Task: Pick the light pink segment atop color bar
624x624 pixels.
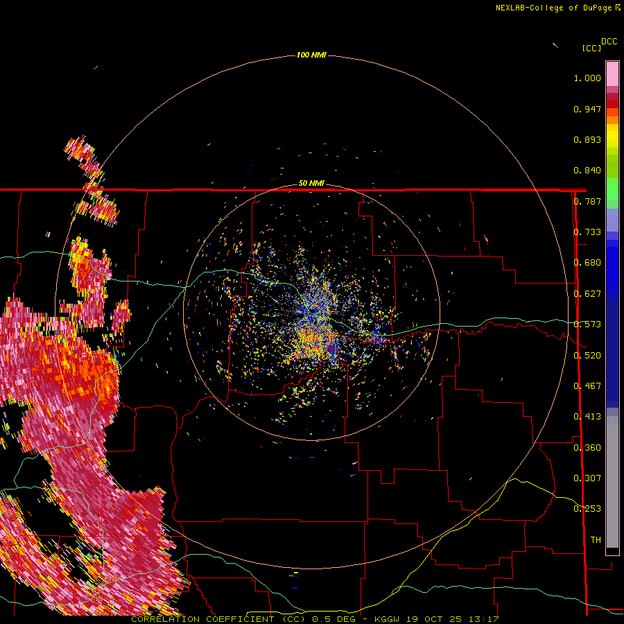Action: (612, 74)
